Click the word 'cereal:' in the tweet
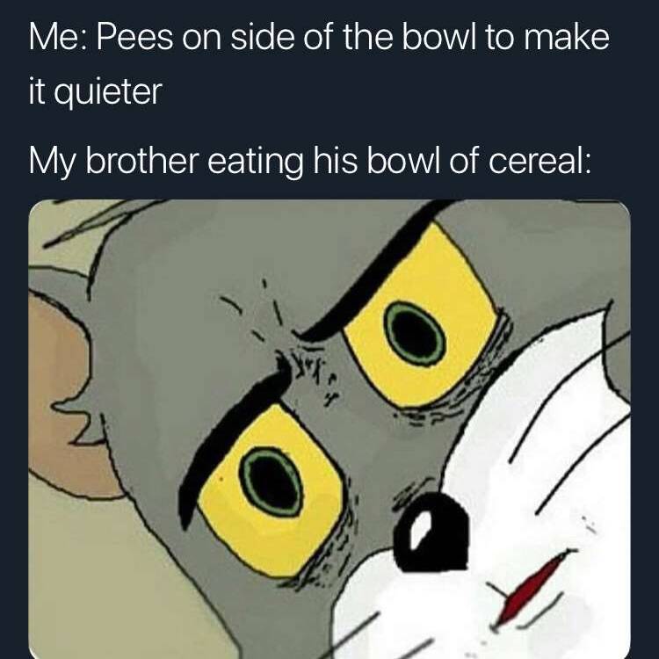This screenshot has width=659, height=659. tap(540, 161)
